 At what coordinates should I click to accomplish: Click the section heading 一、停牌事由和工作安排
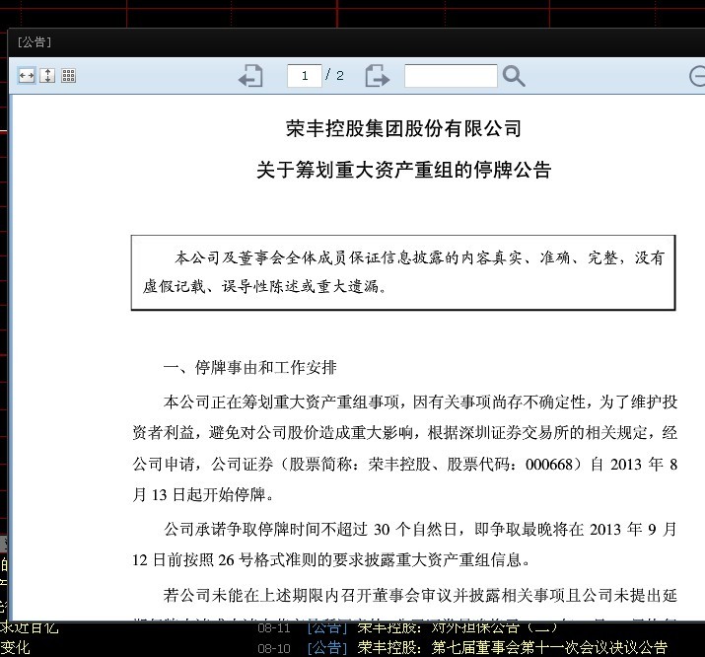[249, 368]
